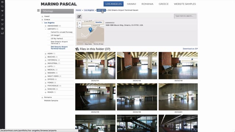This screenshot has height=132, width=235.
Task: Collapse the Los Angeles tree node
Action: tap(42, 23)
